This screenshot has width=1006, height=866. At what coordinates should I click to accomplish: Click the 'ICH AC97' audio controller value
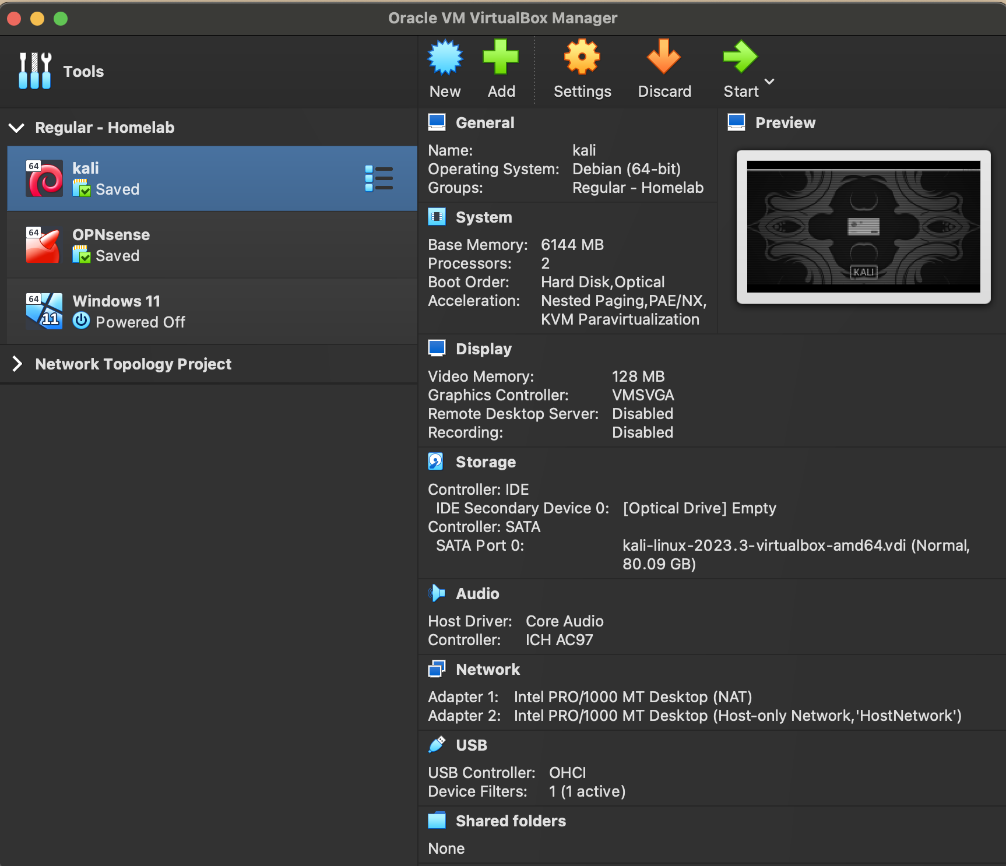click(559, 640)
